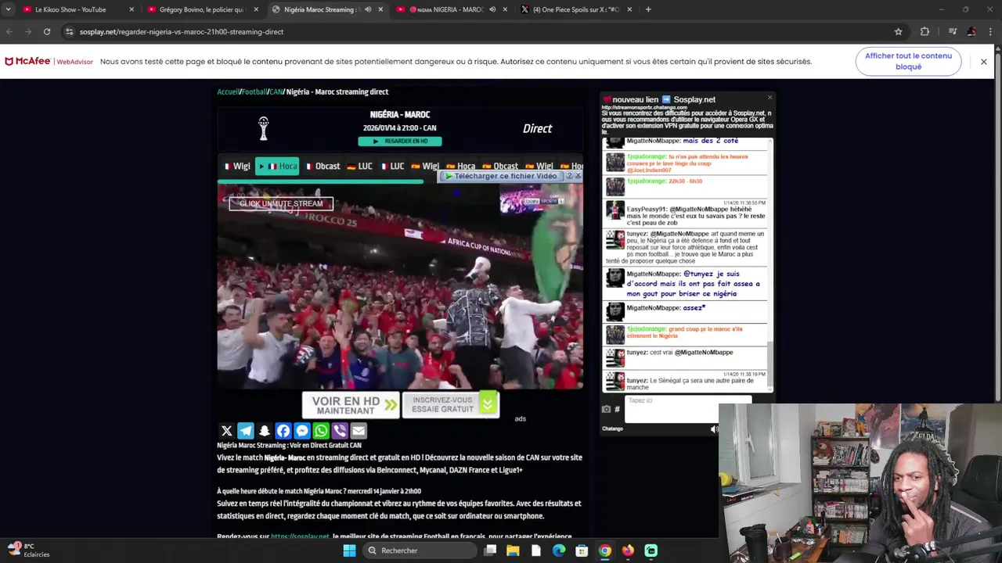Close the 'Télécharger ce fichier Vidéo' ad

click(x=578, y=176)
